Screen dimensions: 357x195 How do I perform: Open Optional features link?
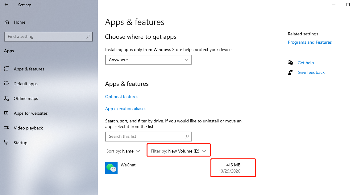[122, 97]
